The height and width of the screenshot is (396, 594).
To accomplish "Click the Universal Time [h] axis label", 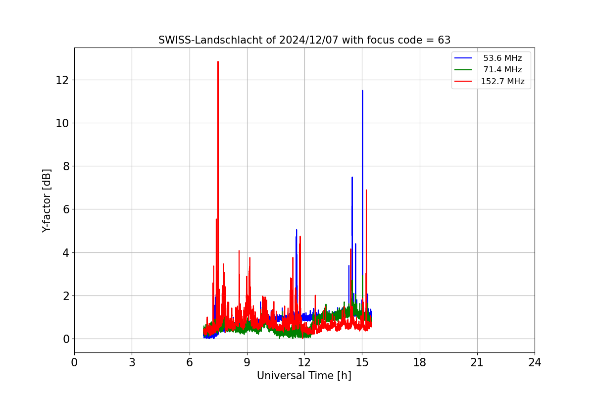I will coord(304,376).
